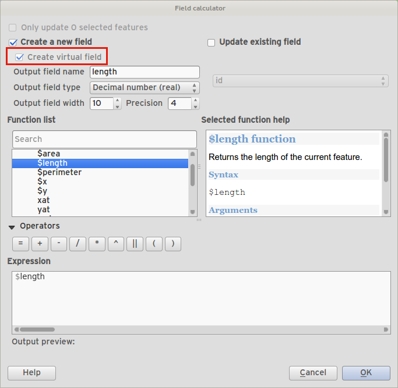Insert the caret power operator
Image resolution: width=398 pixels, height=388 pixels.
pyautogui.click(x=115, y=244)
